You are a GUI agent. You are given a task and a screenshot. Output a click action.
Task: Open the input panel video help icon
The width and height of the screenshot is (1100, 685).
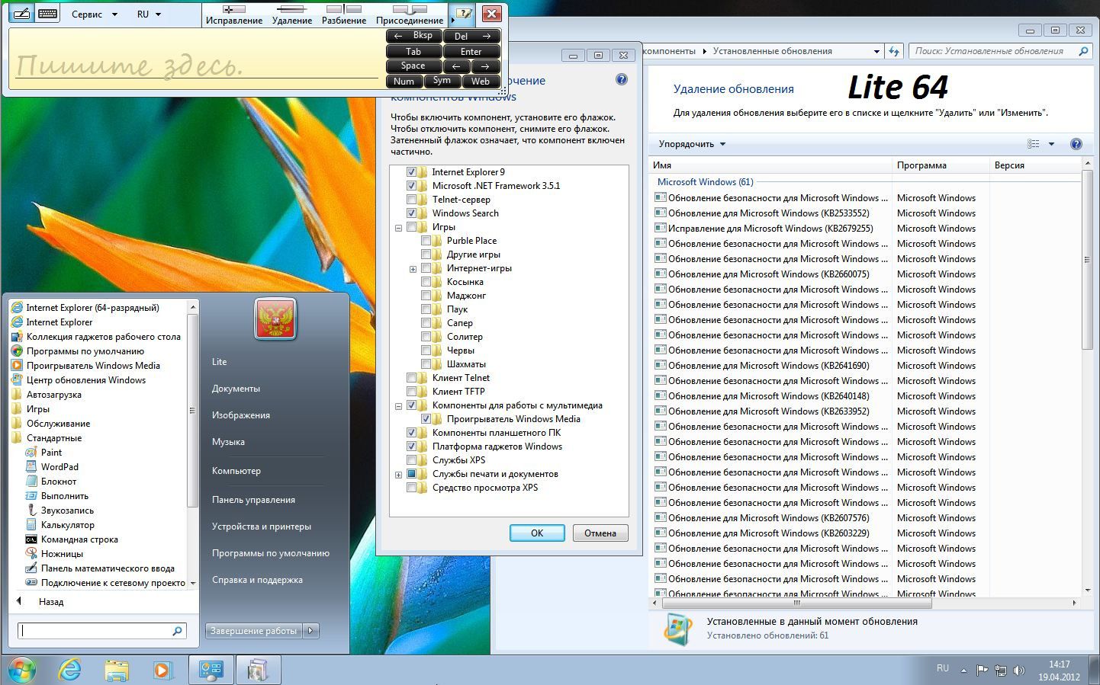click(462, 14)
